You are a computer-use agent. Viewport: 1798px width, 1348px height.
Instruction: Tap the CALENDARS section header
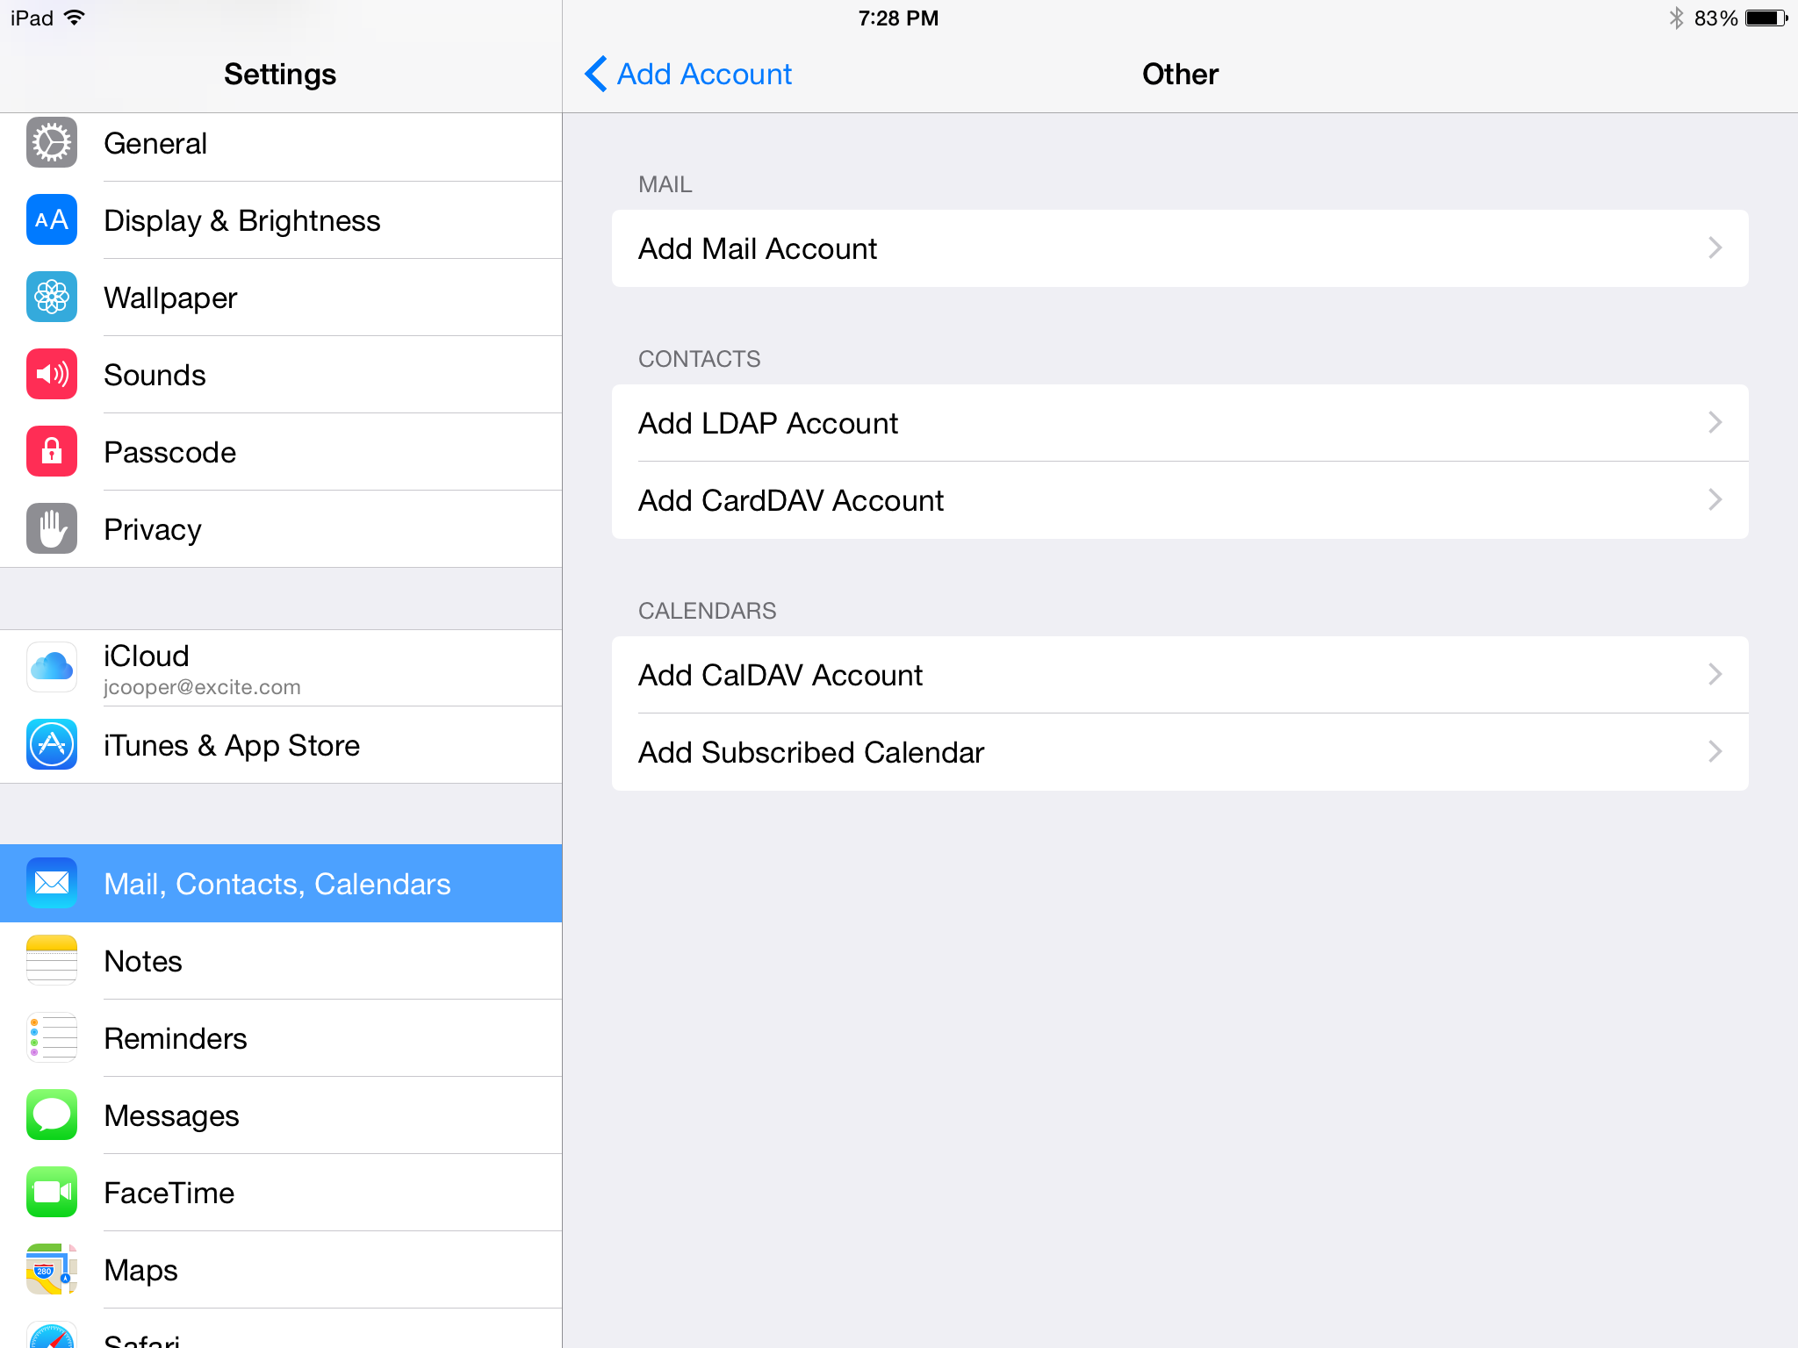[x=708, y=611]
